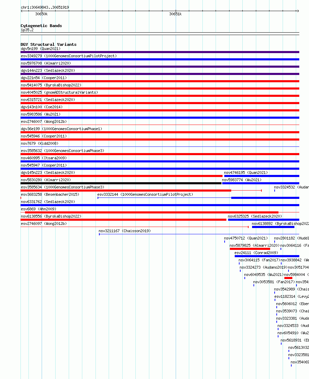Click esv2746007 (Wong2012b) label

[x=44, y=121]
